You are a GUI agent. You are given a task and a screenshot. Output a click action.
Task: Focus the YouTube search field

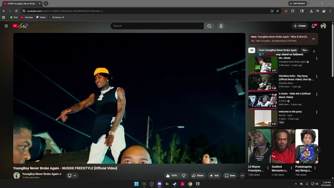[x=157, y=26]
